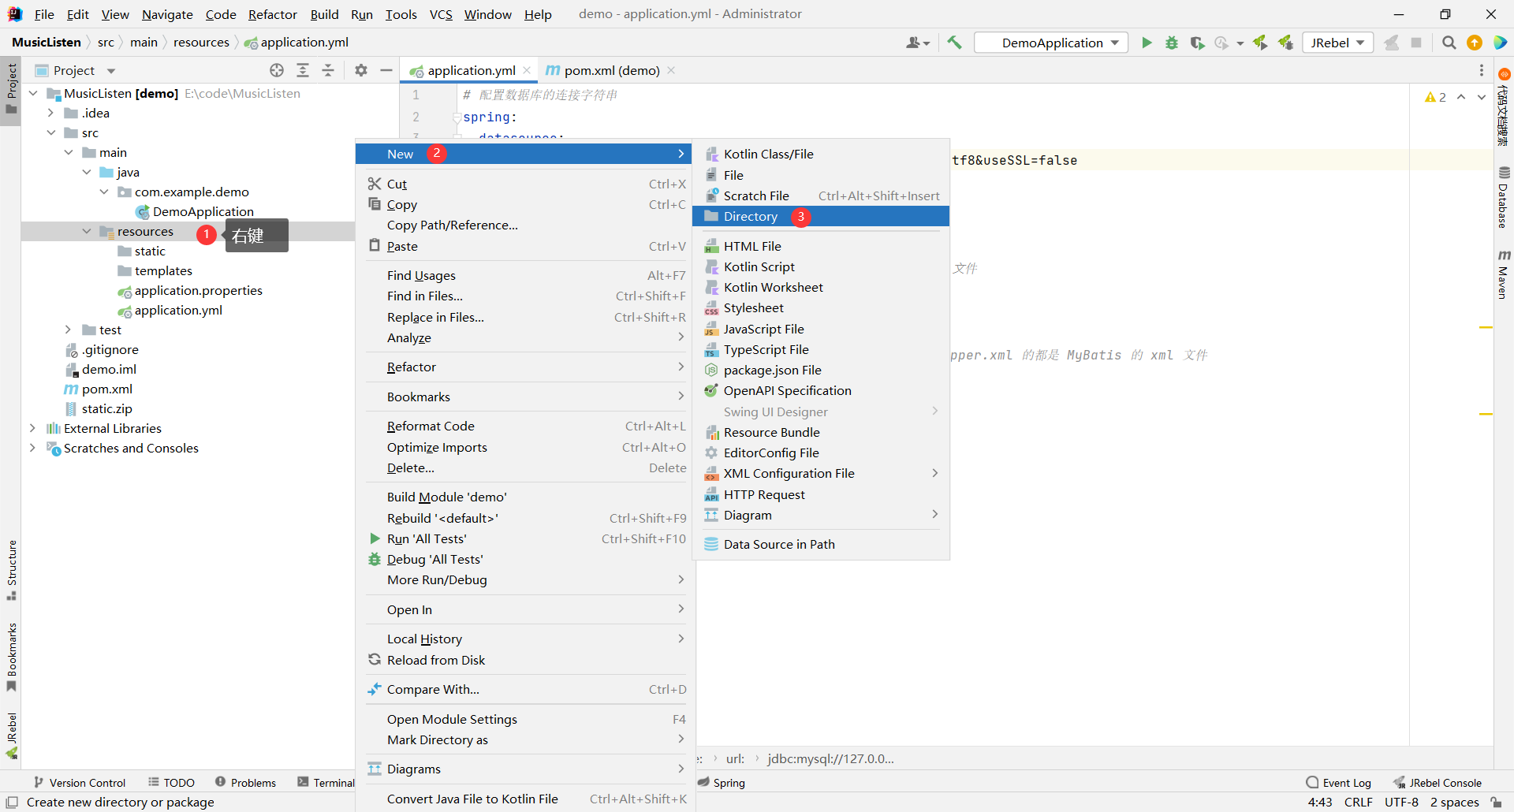Run with Coverage from the toolbar

click(x=1197, y=43)
